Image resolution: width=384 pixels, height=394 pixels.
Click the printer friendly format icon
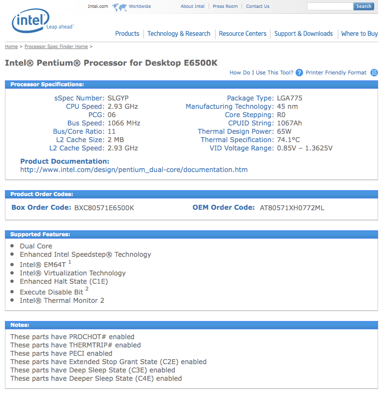[x=374, y=73]
